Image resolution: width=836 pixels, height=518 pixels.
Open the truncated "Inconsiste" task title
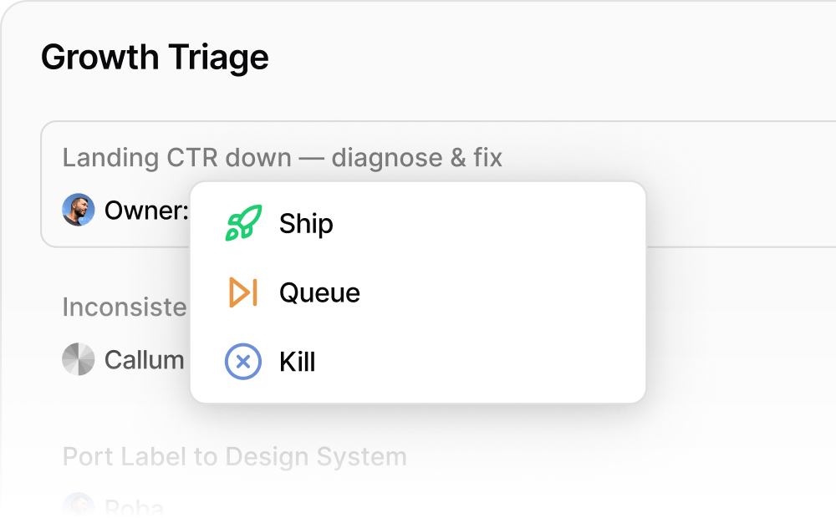click(125, 307)
